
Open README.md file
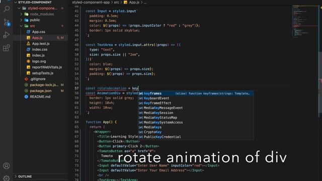pyautogui.click(x=40, y=97)
